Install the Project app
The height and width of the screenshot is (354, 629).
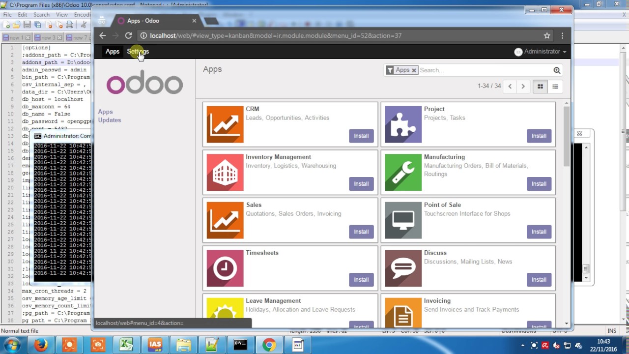539,136
